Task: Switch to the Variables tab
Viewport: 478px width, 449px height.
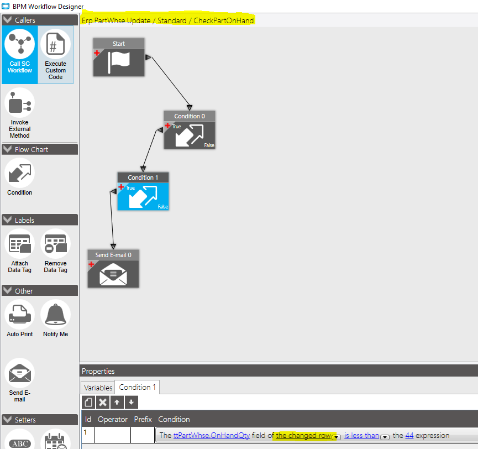Action: [98, 388]
